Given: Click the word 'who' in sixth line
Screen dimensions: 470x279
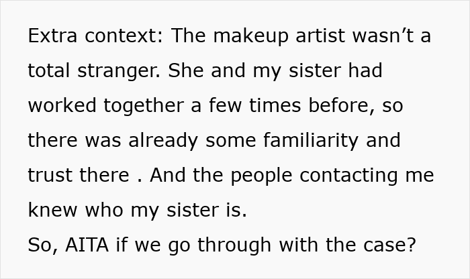Looking at the screenshot, I should tap(104, 210).
